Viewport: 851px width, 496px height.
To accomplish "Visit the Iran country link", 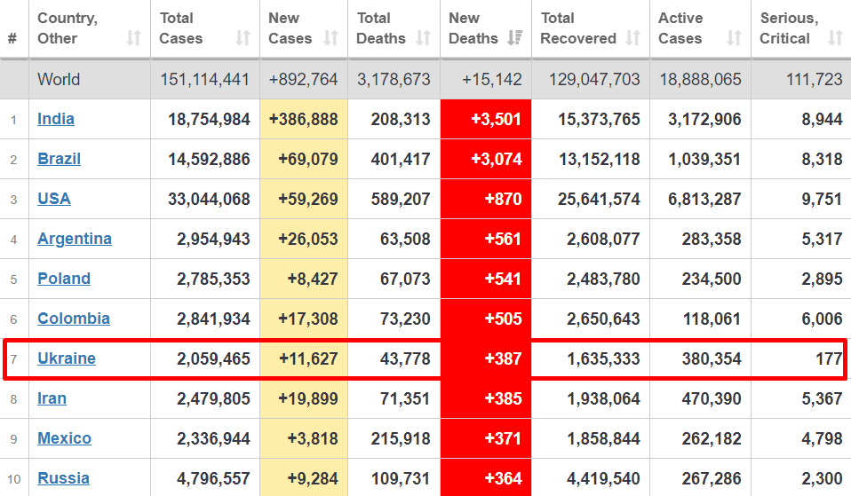I will pyautogui.click(x=52, y=398).
